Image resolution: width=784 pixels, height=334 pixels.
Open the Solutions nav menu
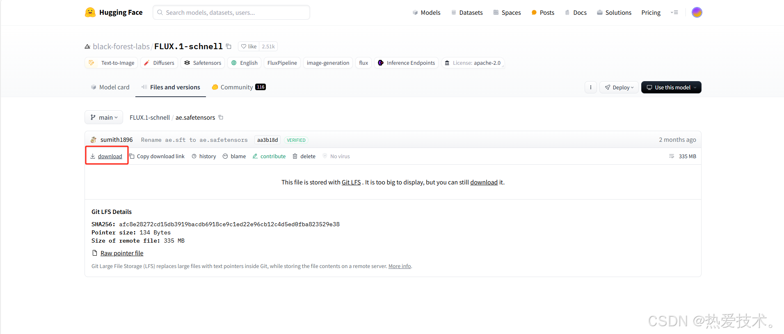(x=614, y=13)
